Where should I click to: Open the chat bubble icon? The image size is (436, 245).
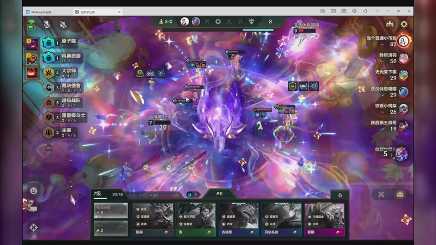tap(34, 209)
